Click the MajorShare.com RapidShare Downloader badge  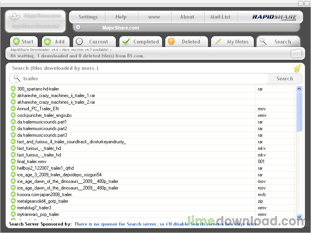tap(35, 21)
